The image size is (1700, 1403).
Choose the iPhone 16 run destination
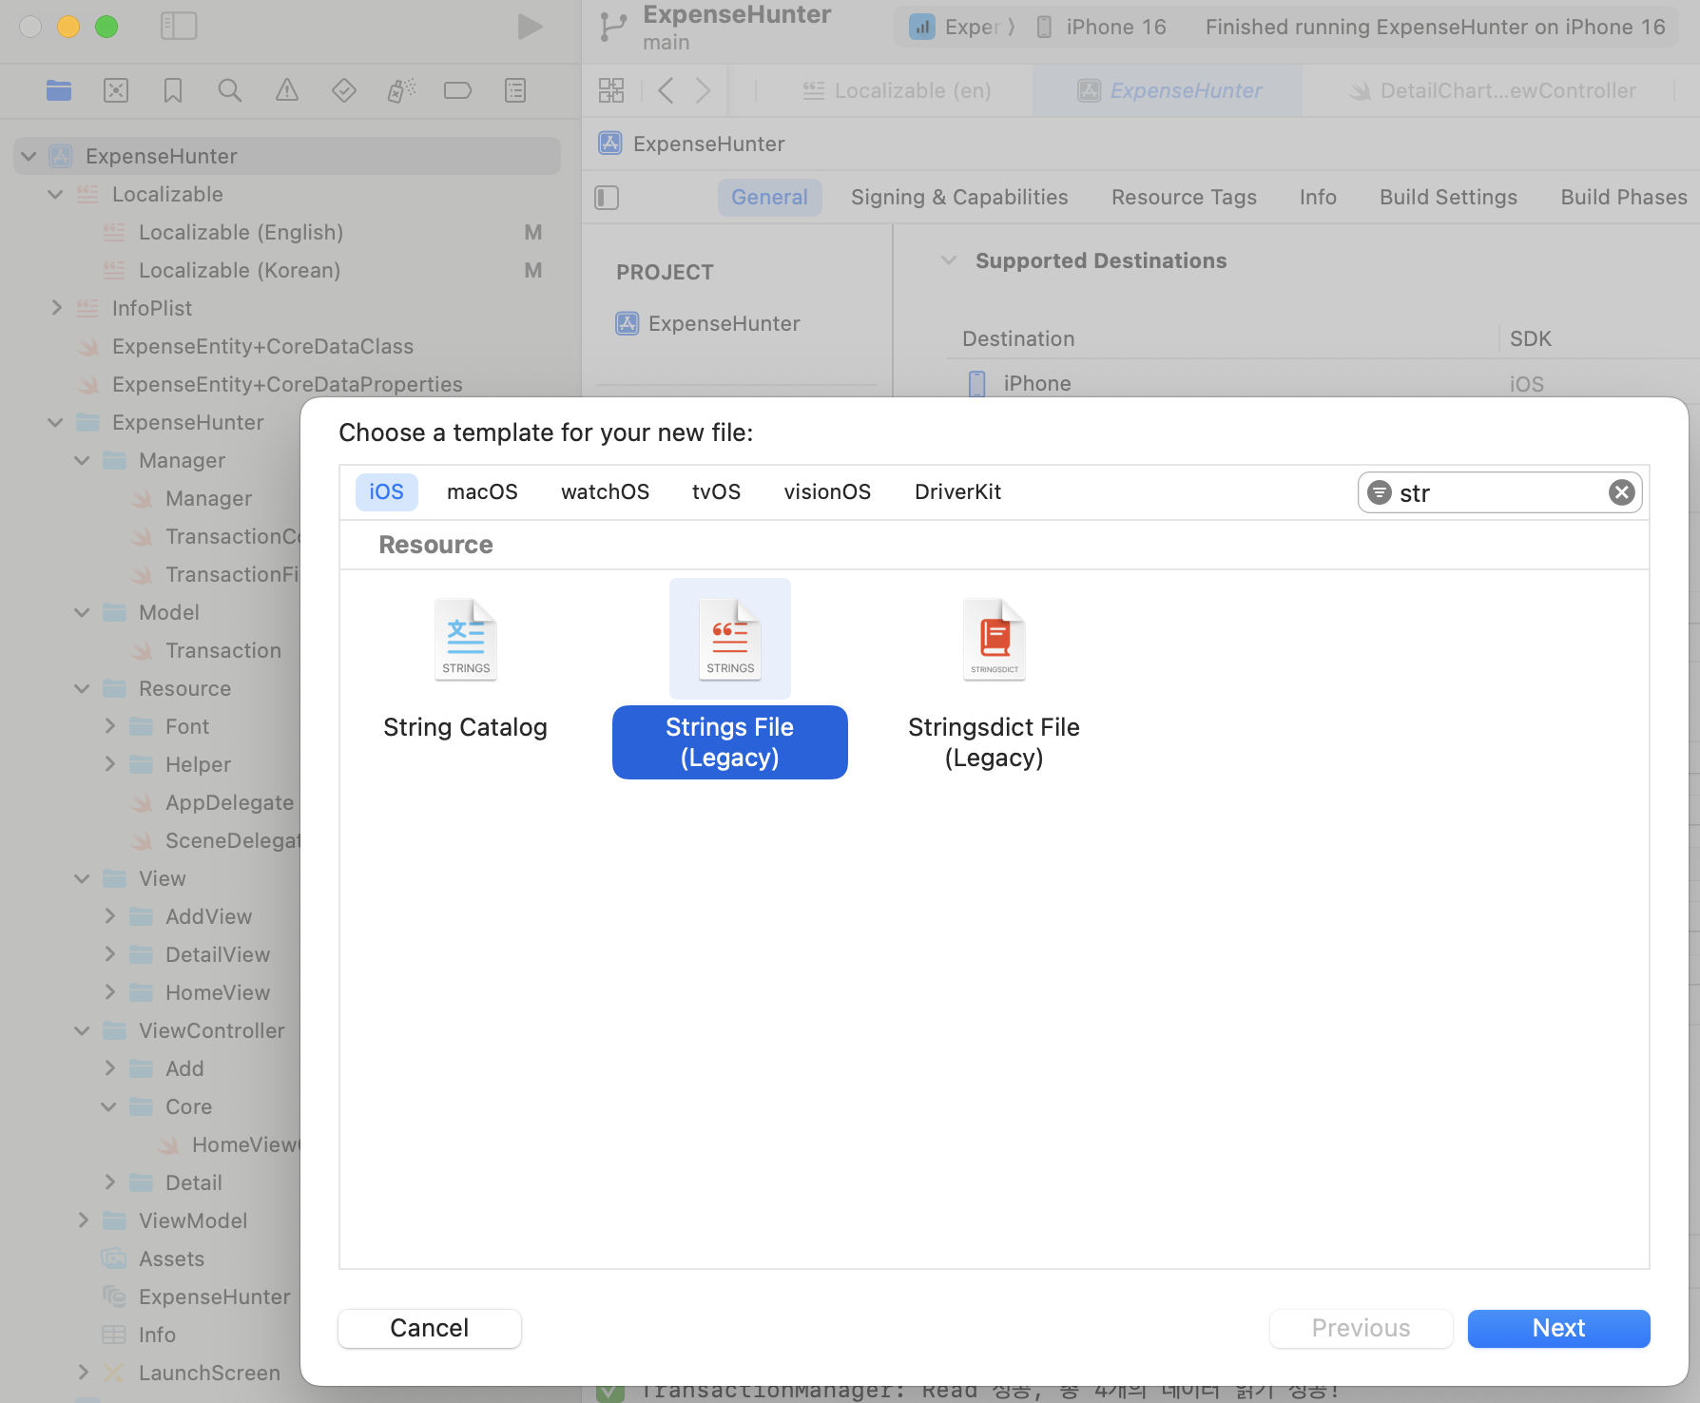(1101, 27)
